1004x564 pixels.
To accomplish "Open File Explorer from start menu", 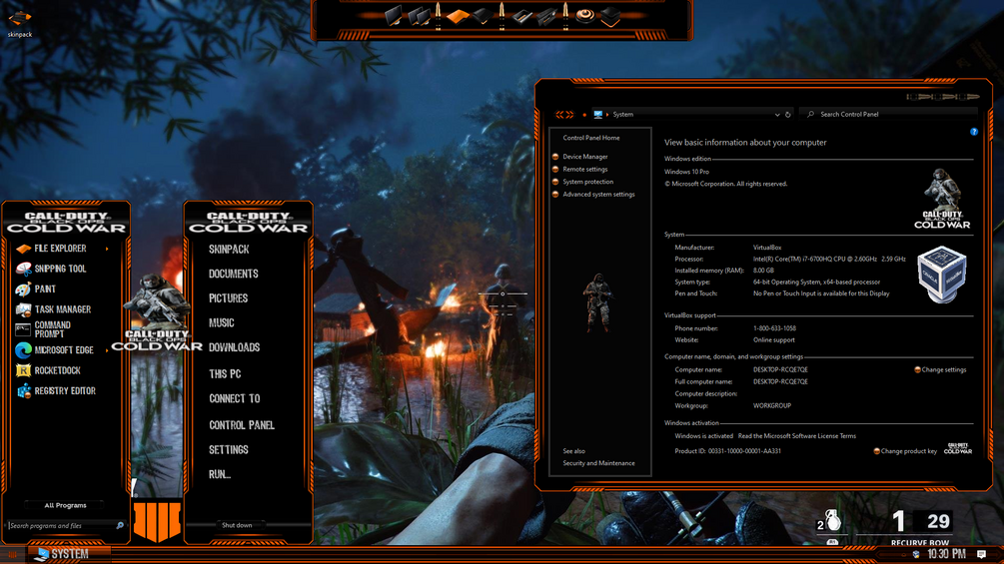I will coord(61,249).
